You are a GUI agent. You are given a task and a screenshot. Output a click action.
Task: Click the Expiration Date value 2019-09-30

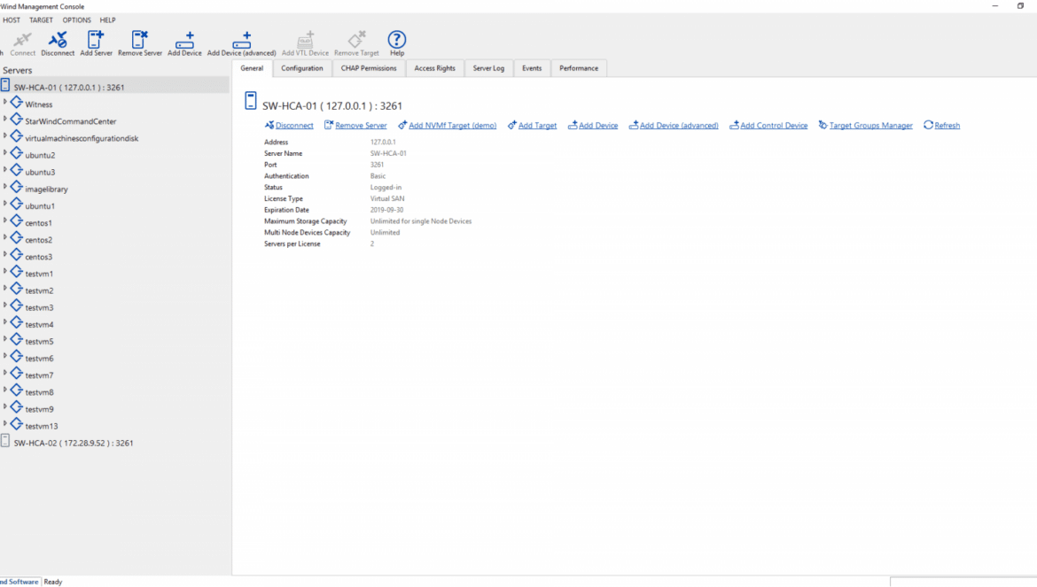click(387, 210)
